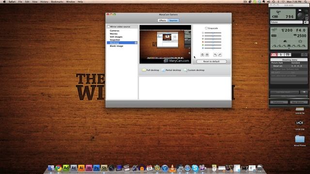The width and height of the screenshot is (310, 174).
Task: Open Adobe Soundbooth from the Dock
Action: pos(104,168)
